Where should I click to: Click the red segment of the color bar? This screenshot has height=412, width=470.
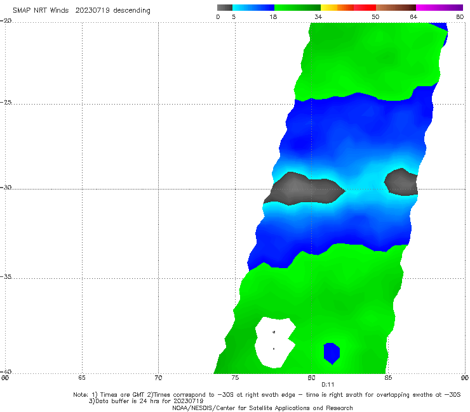tap(365, 8)
